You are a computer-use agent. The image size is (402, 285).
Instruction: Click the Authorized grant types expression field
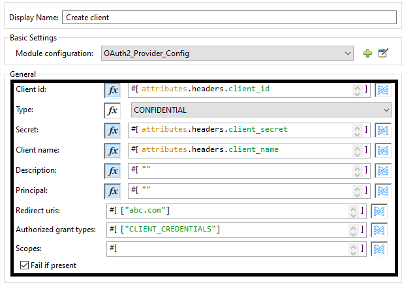[228, 230]
